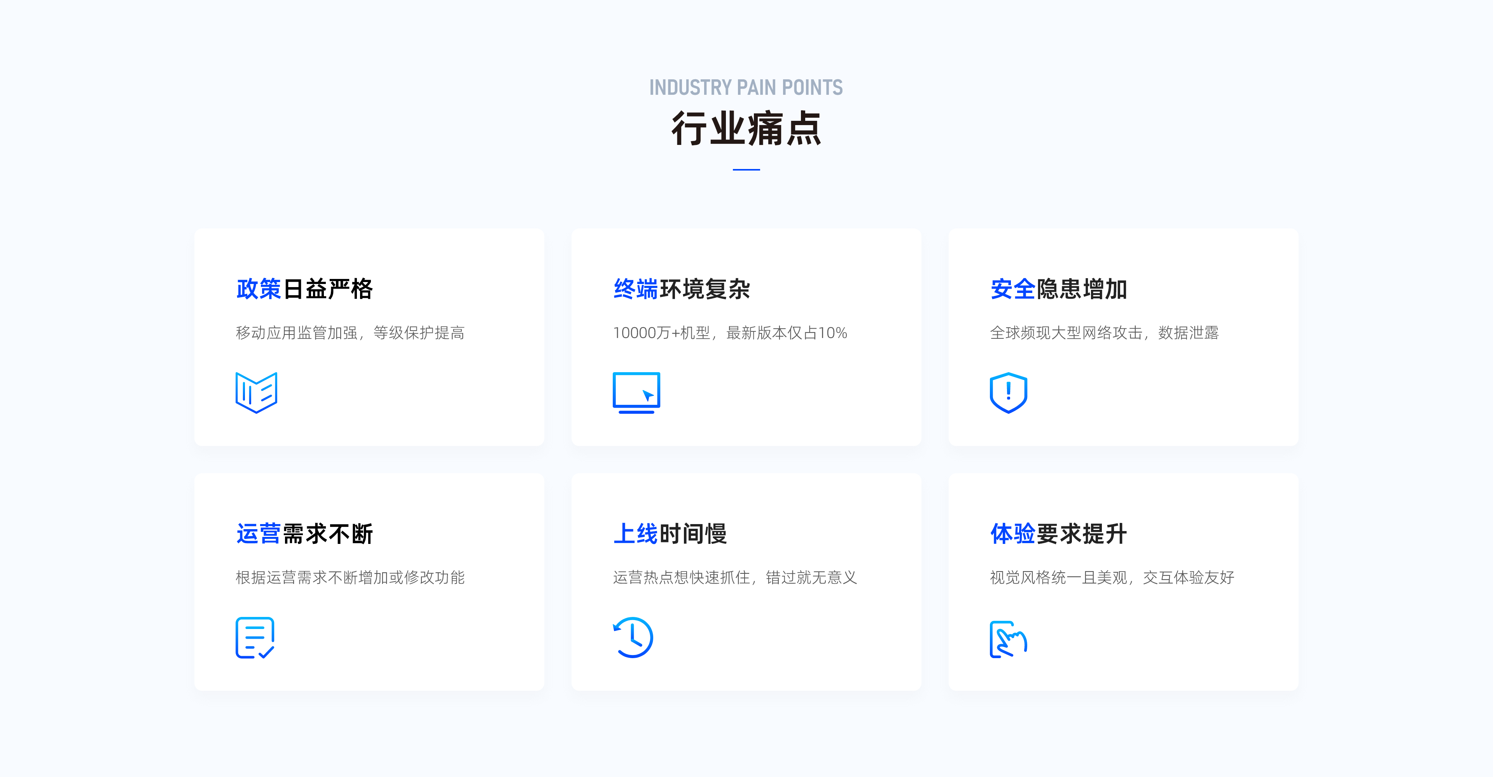The height and width of the screenshot is (777, 1493).
Task: Click the hand touch interaction icon
Action: click(x=1009, y=639)
